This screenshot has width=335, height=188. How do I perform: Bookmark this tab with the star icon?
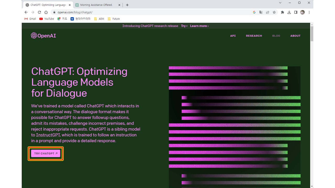point(274,12)
